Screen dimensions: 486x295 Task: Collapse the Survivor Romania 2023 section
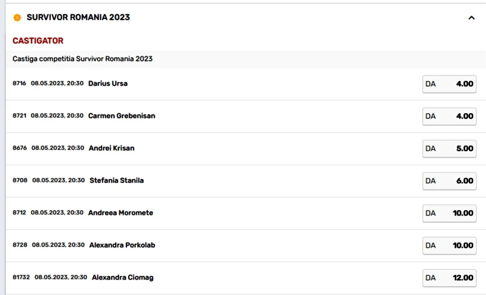click(471, 18)
